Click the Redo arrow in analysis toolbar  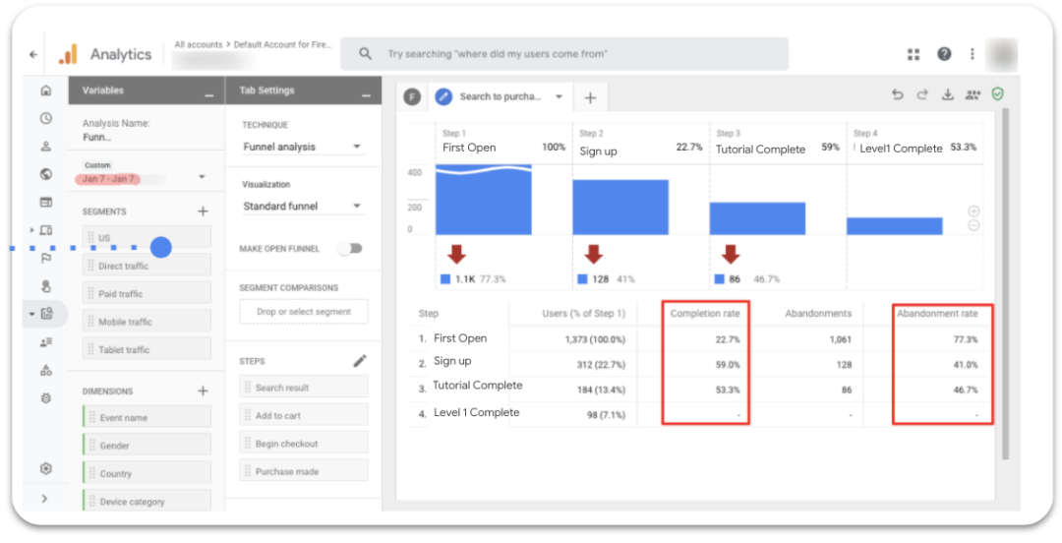click(x=922, y=94)
